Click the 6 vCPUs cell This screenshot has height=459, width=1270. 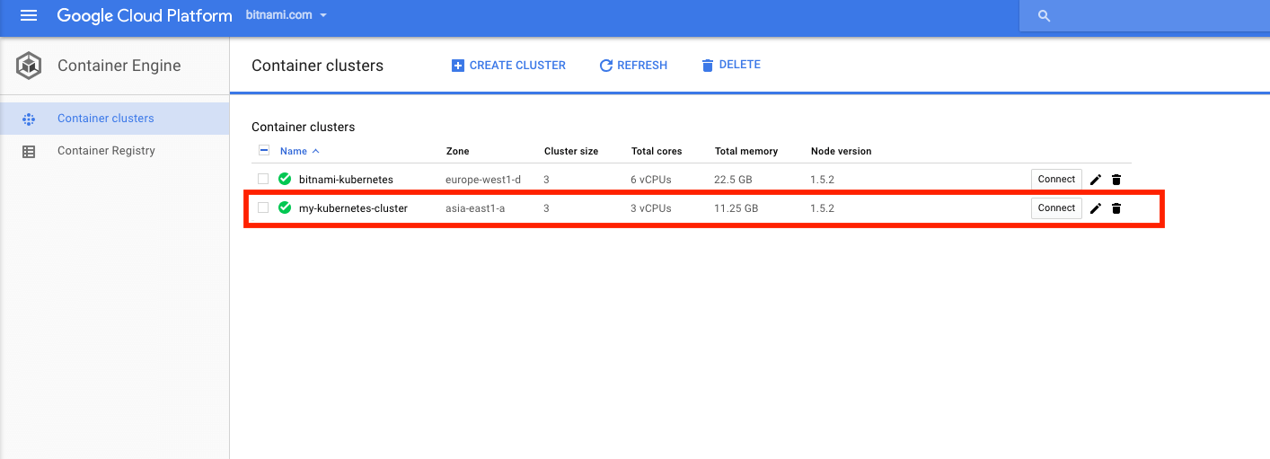click(x=651, y=180)
